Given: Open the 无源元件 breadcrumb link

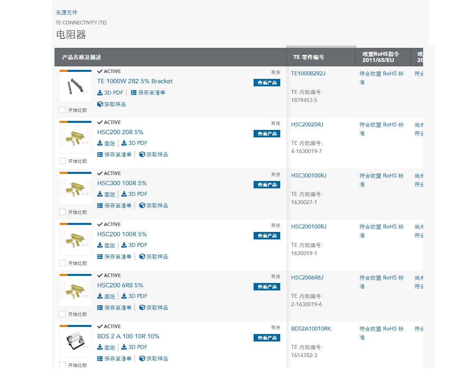Looking at the screenshot, I should pyautogui.click(x=67, y=13).
